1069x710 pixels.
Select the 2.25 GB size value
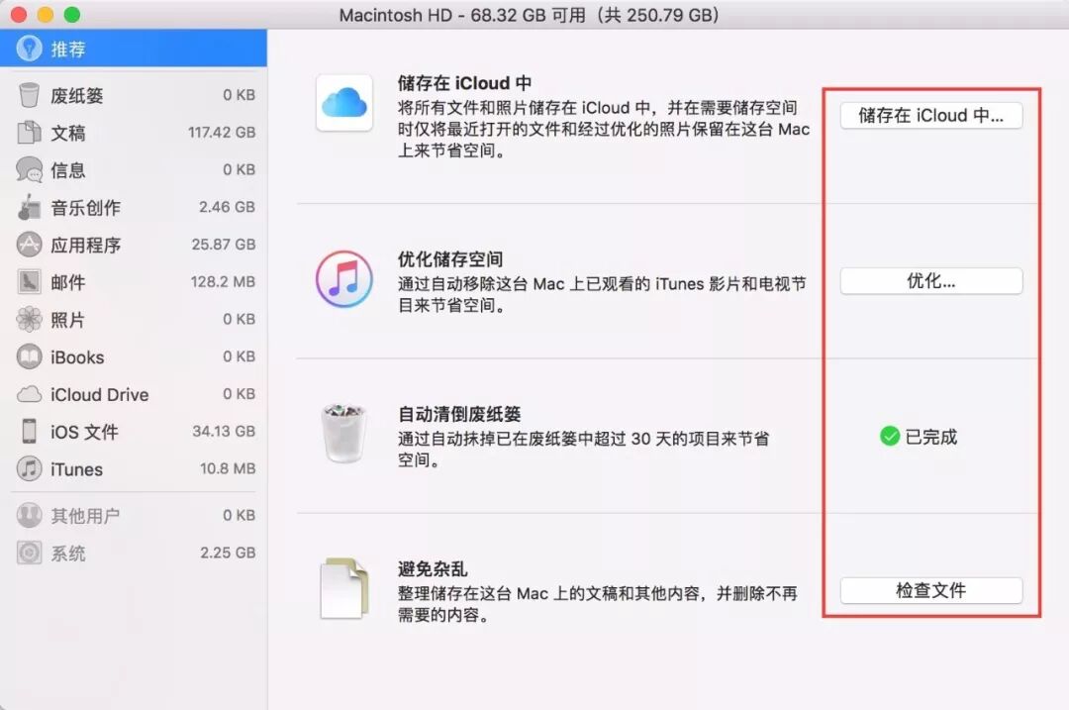pyautogui.click(x=228, y=553)
